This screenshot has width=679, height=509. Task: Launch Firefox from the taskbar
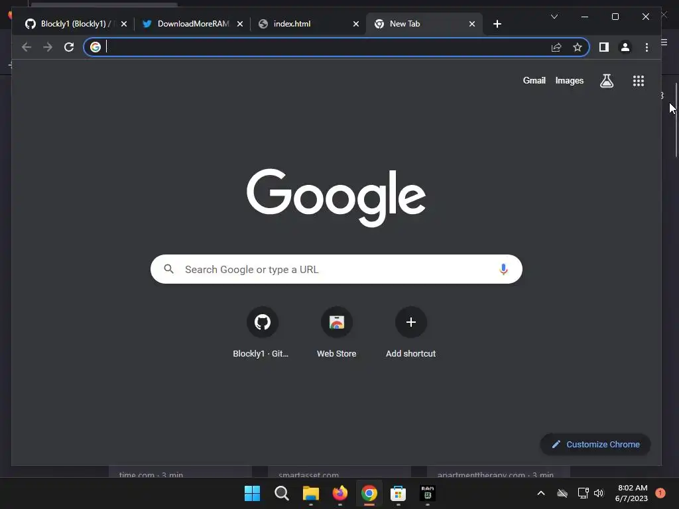click(x=340, y=493)
